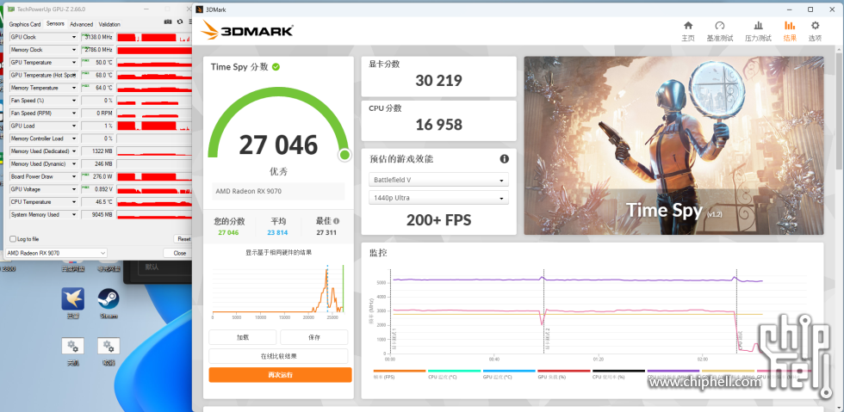844x412 pixels.
Task: Toggle the orange FPS legend line
Action: (400, 371)
